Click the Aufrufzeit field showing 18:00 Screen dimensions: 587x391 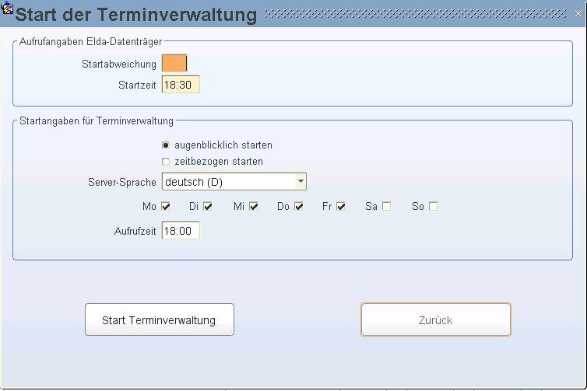coord(181,231)
